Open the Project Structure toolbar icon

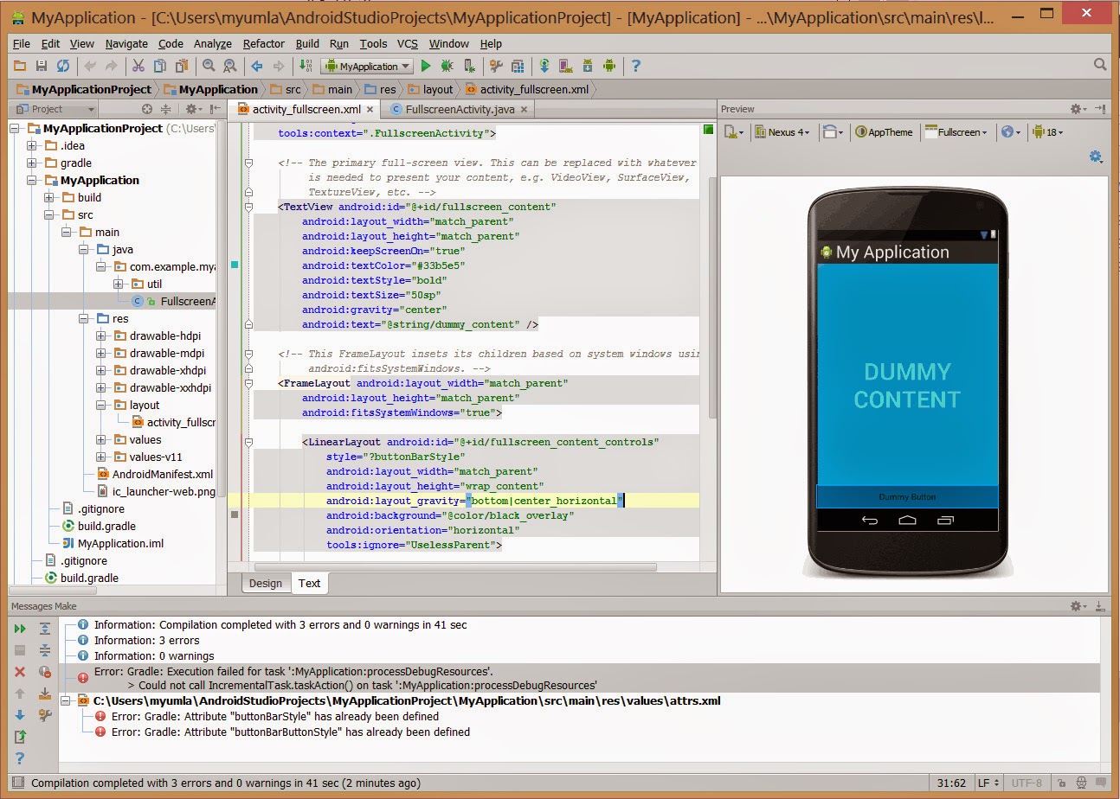point(518,66)
